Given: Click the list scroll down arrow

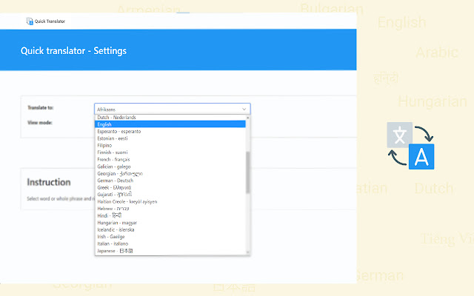Looking at the screenshot, I should 248,252.
